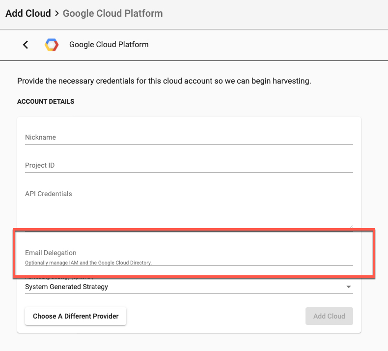Click the back arrow icon
The height and width of the screenshot is (351, 388).
tap(26, 45)
